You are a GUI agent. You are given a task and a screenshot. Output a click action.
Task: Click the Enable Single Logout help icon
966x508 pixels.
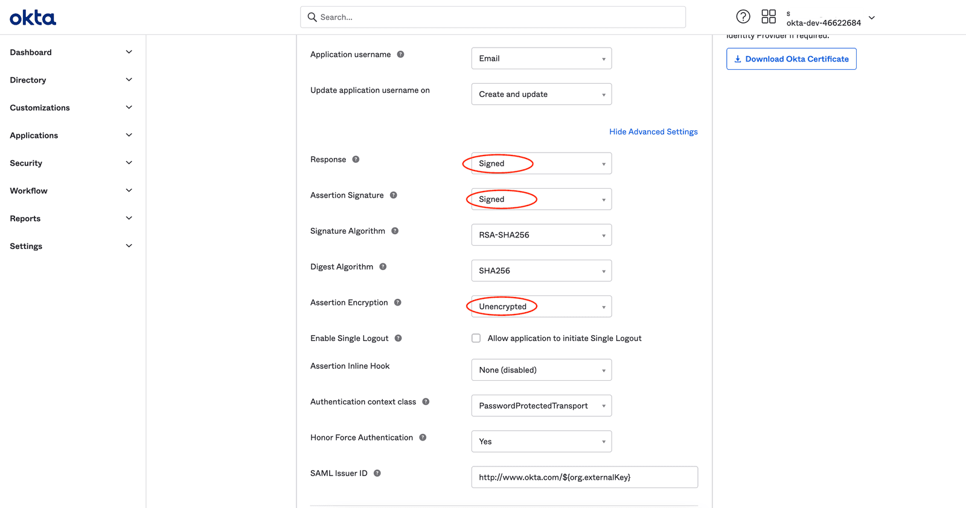tap(398, 338)
